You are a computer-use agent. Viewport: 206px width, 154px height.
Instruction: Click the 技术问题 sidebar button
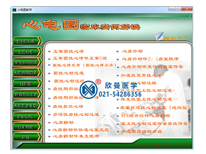tap(27, 127)
